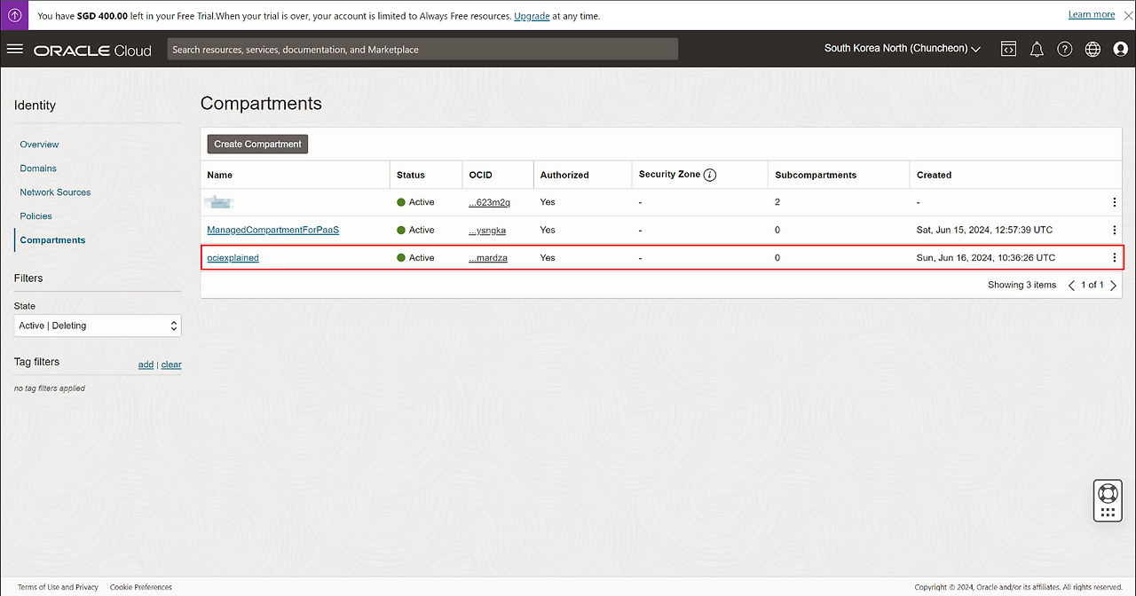Image resolution: width=1136 pixels, height=596 pixels.
Task: Open the hamburger navigation menu
Action: click(x=14, y=49)
